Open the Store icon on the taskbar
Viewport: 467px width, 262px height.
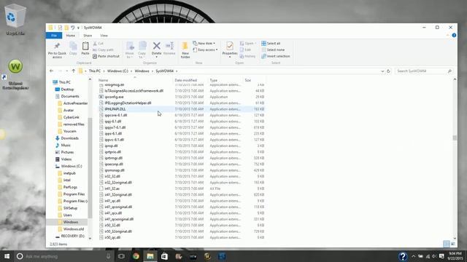[164, 256]
